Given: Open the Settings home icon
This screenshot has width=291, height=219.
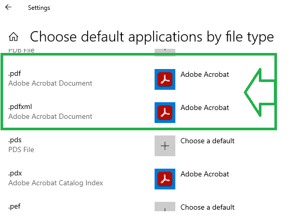Looking at the screenshot, I should 13,37.
